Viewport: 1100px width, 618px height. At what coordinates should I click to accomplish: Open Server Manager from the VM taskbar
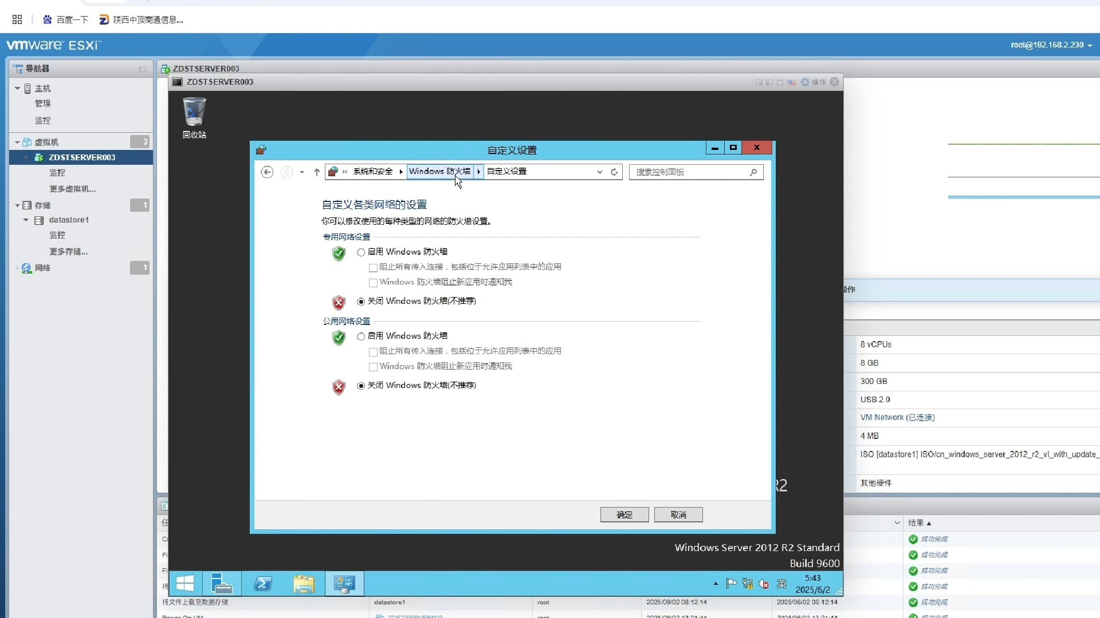point(222,584)
